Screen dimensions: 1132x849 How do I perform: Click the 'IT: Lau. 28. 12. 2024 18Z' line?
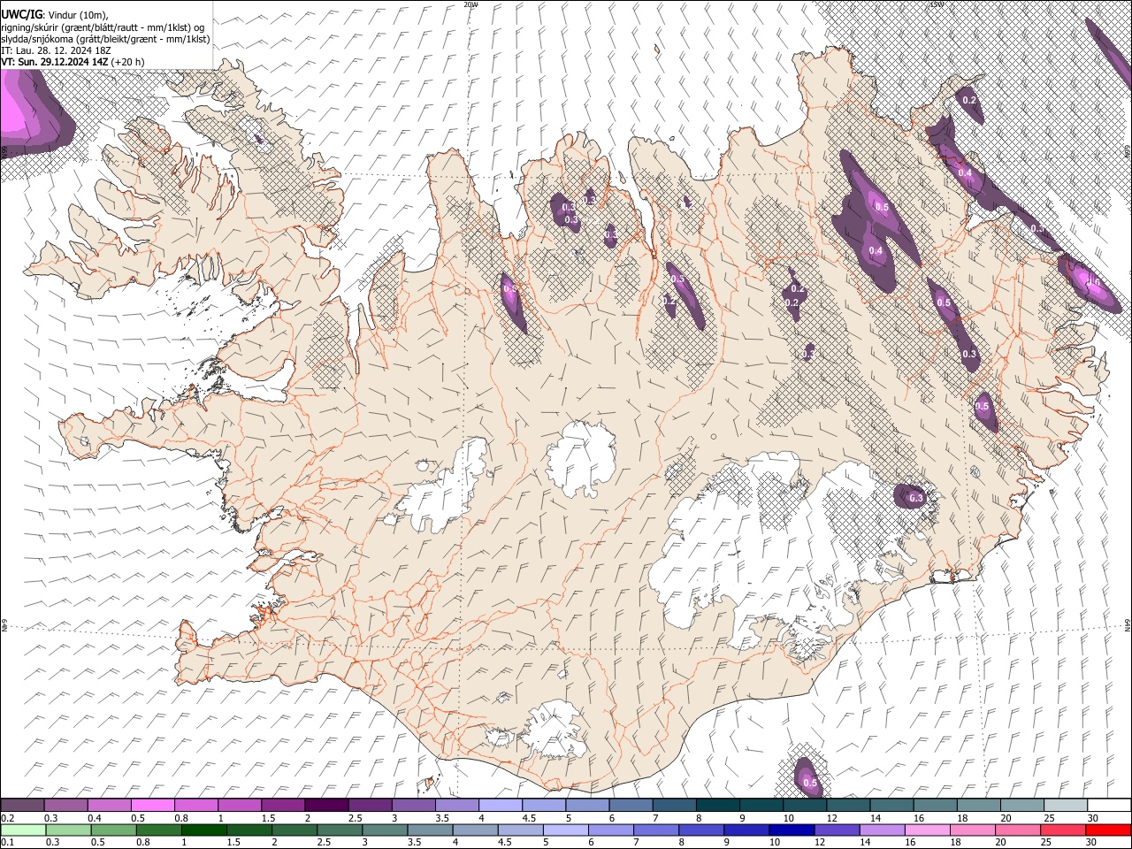(56, 50)
